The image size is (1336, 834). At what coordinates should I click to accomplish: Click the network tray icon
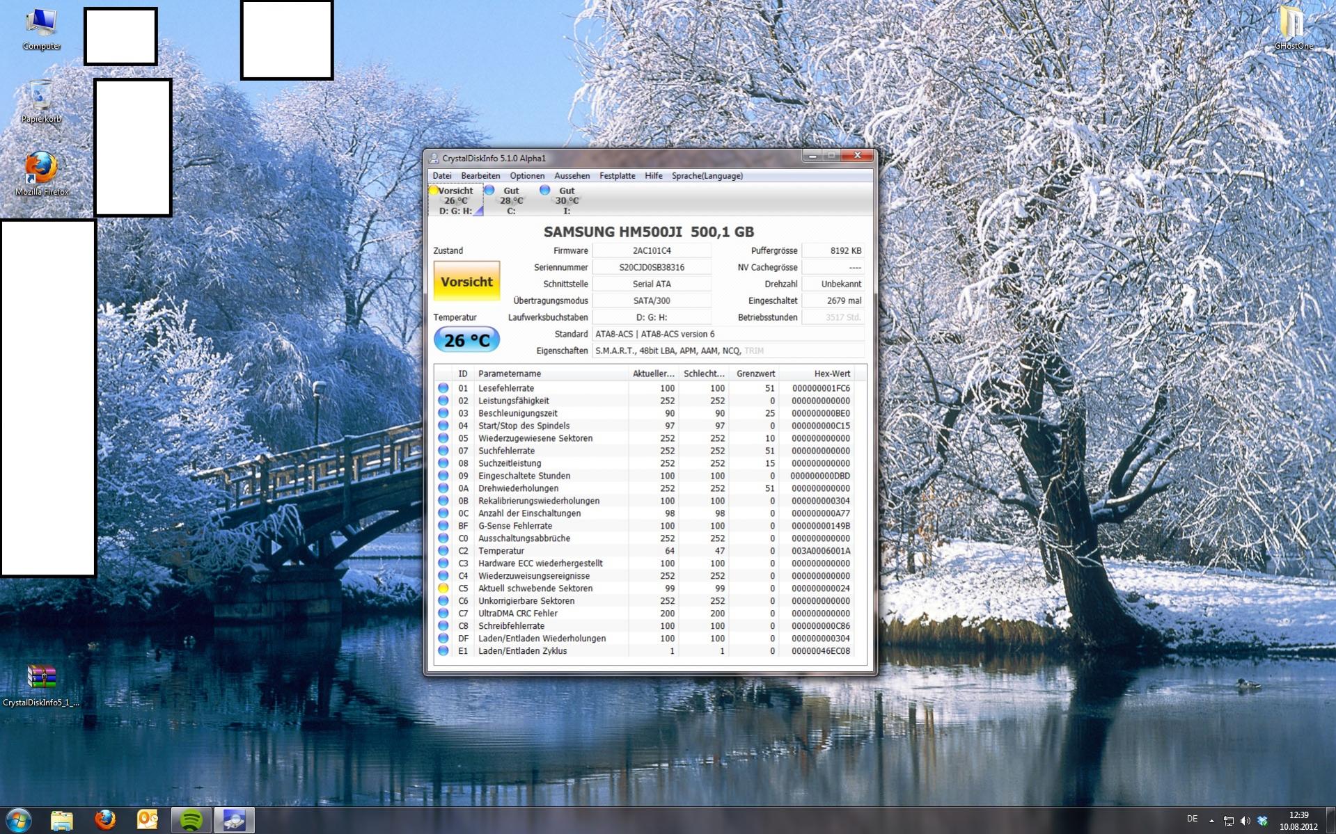point(1229,821)
